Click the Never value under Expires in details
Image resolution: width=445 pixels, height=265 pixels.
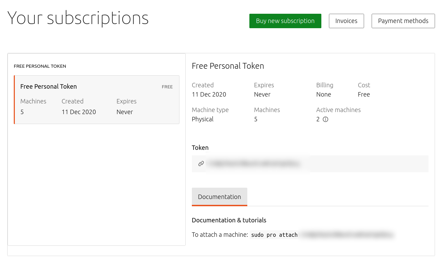[x=262, y=95]
